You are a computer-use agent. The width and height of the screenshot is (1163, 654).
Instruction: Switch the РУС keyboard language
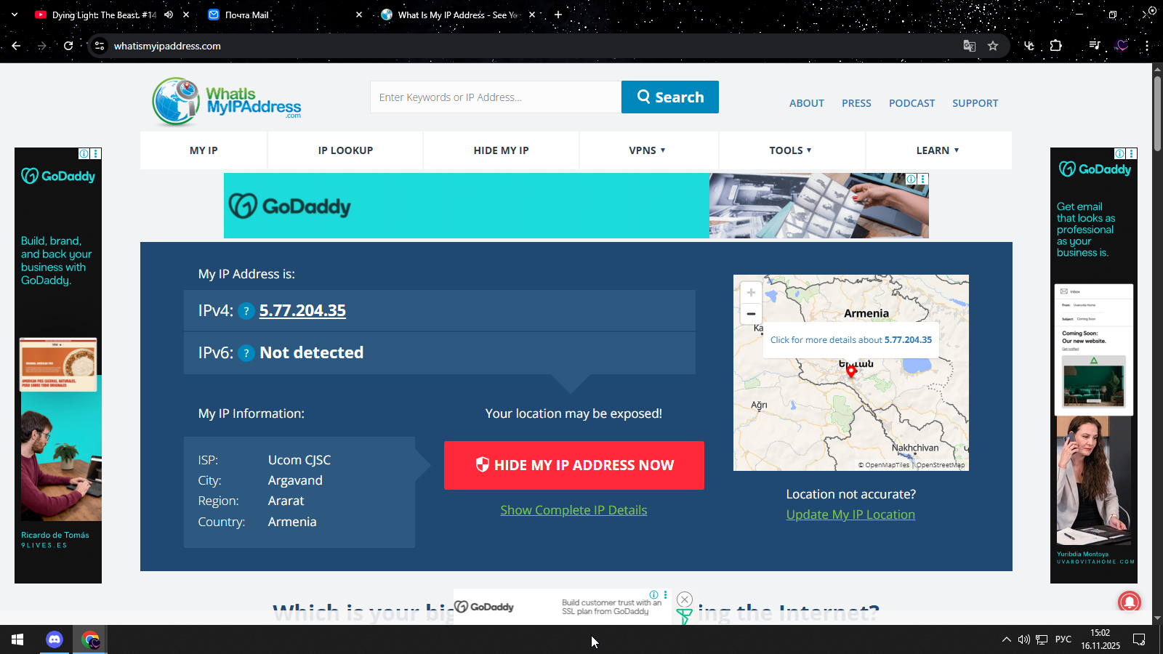pos(1063,639)
